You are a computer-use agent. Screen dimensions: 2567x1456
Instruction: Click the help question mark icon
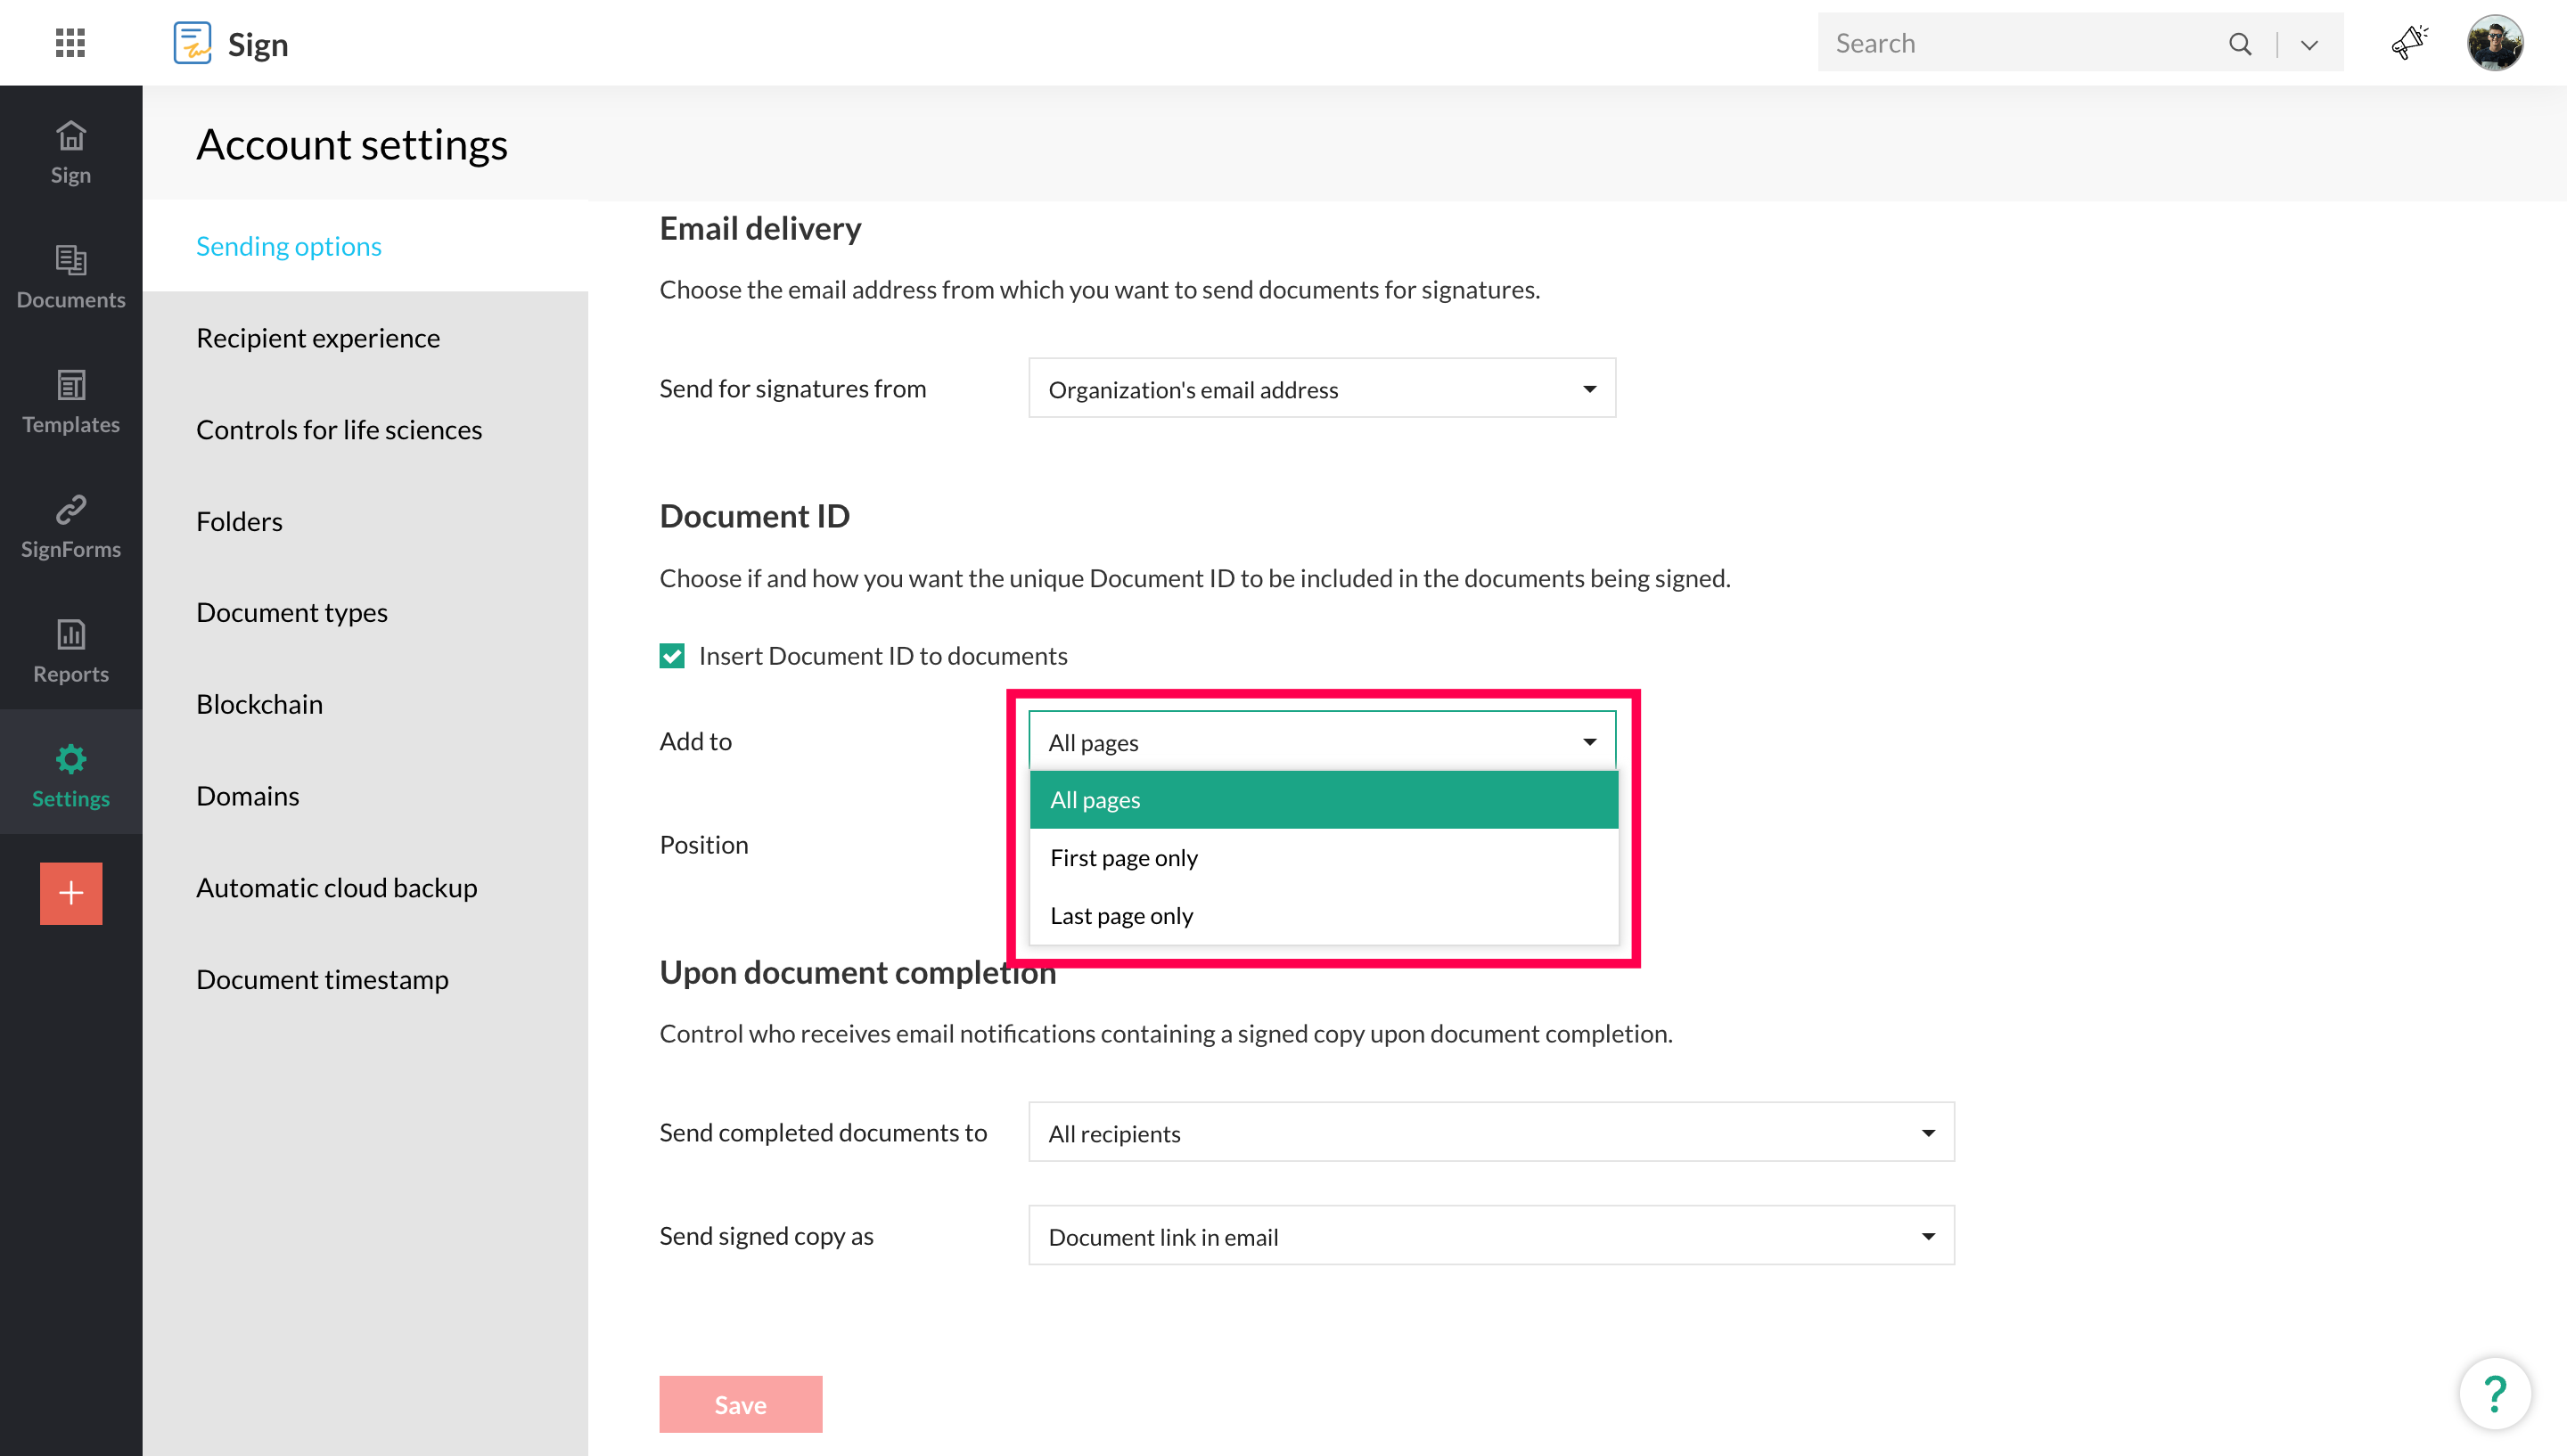2494,1393
